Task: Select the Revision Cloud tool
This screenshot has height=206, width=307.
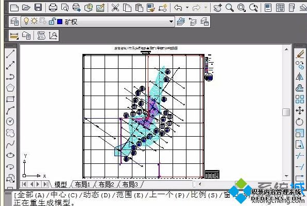Action: [x=10, y=133]
